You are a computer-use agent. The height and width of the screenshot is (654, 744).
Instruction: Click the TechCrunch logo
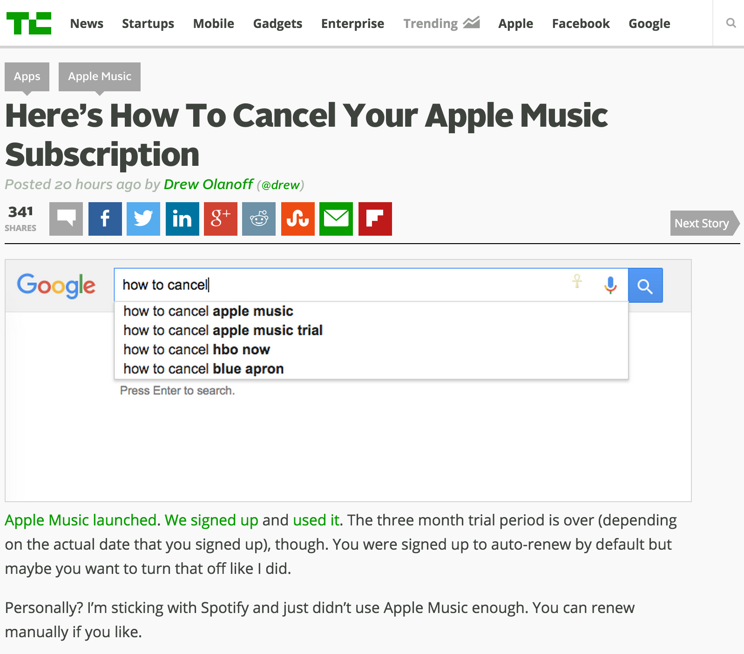[29, 23]
